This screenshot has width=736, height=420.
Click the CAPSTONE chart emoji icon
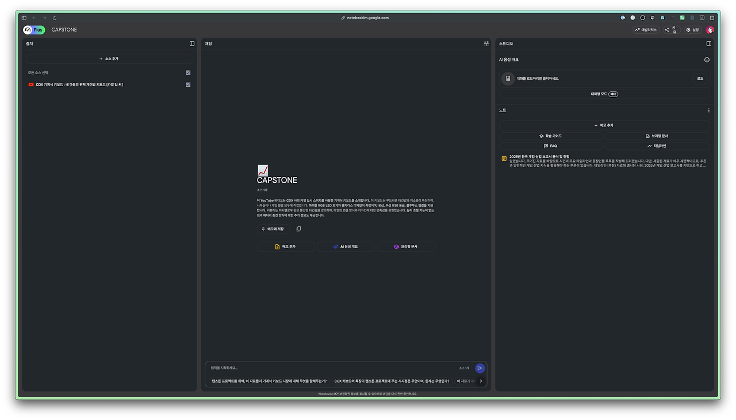point(262,170)
